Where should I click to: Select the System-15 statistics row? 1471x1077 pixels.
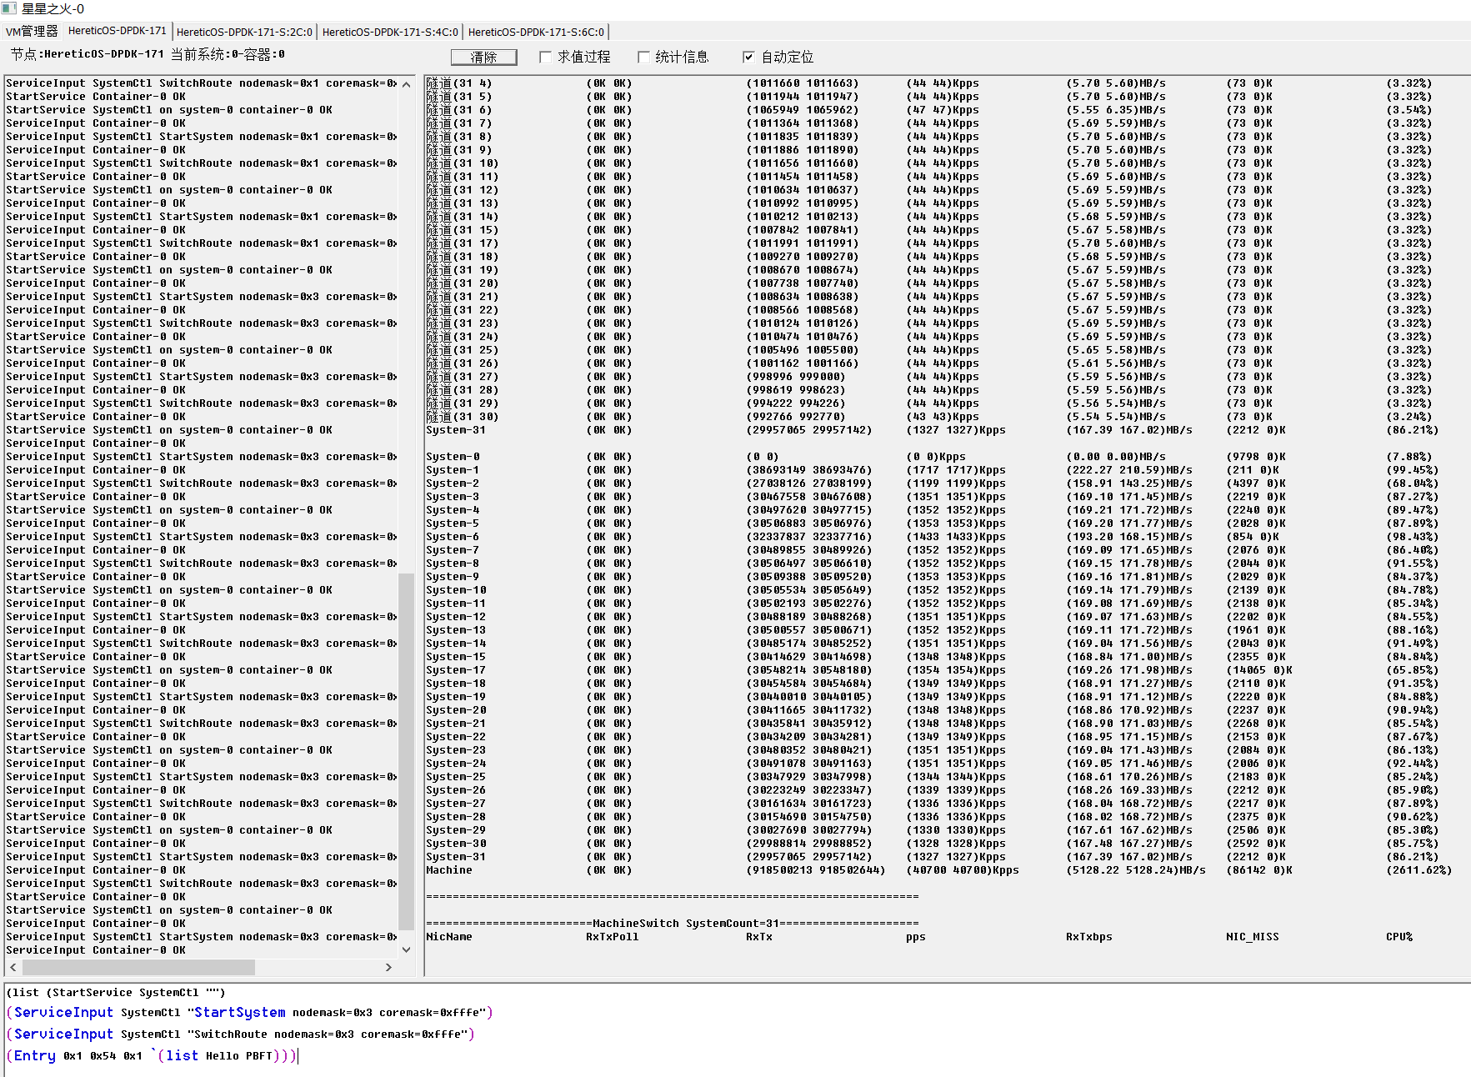pyautogui.click(x=933, y=657)
